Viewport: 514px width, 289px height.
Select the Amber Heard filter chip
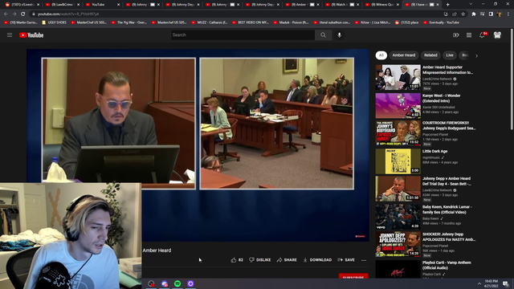pos(404,55)
